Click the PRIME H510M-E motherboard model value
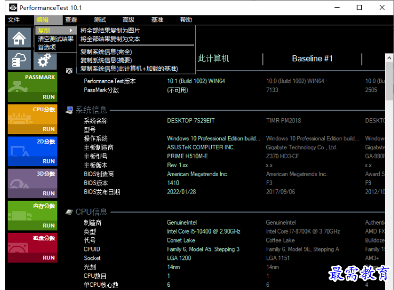394x290 pixels. [187, 156]
